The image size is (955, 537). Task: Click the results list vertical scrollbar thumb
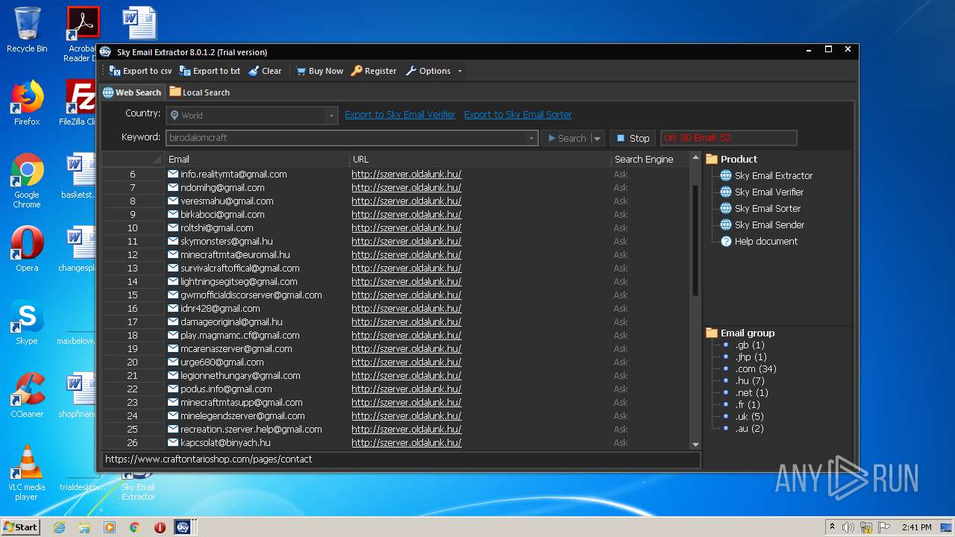(696, 240)
